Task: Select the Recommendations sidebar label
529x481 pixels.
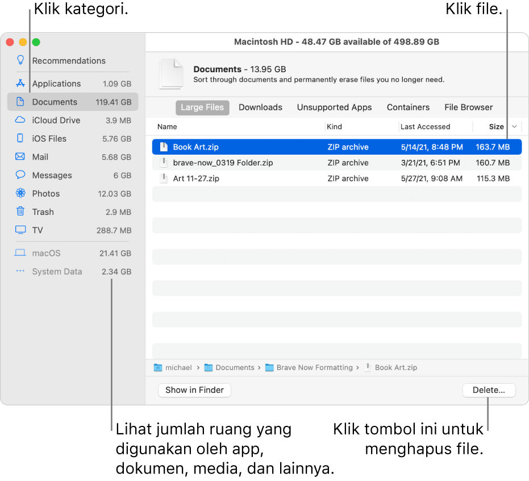Action: pos(69,61)
